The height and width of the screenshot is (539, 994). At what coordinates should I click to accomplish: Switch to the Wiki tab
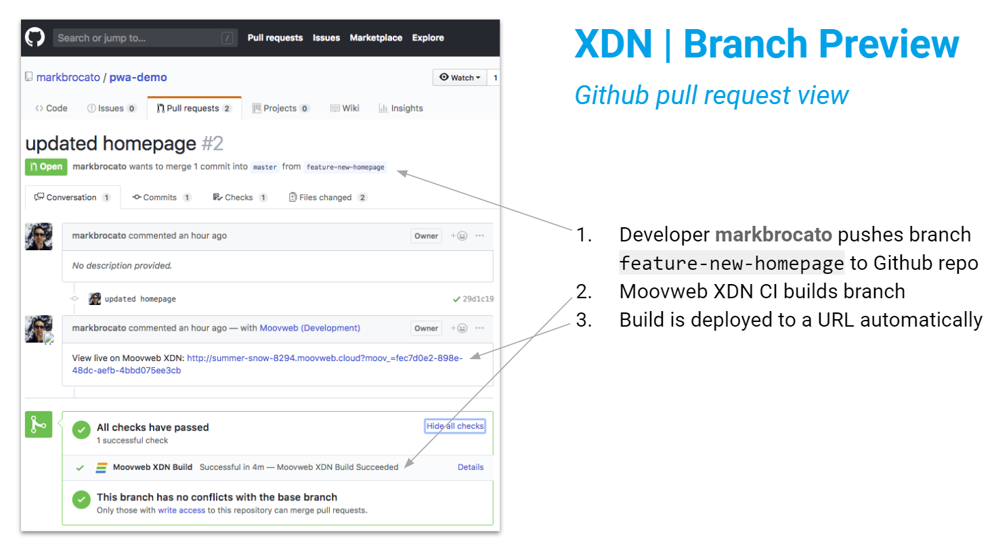coord(345,108)
